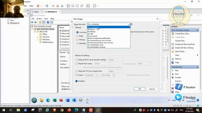The width and height of the screenshot is (202, 113).
Task: Click VMware take snapshot icon
Action: click(x=53, y=6)
